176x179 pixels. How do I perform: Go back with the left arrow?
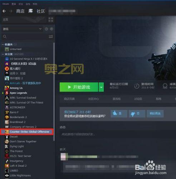[4, 11]
